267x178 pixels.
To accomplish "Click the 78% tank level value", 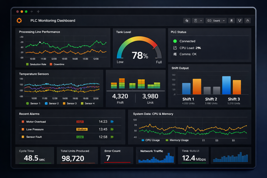I will (140, 56).
